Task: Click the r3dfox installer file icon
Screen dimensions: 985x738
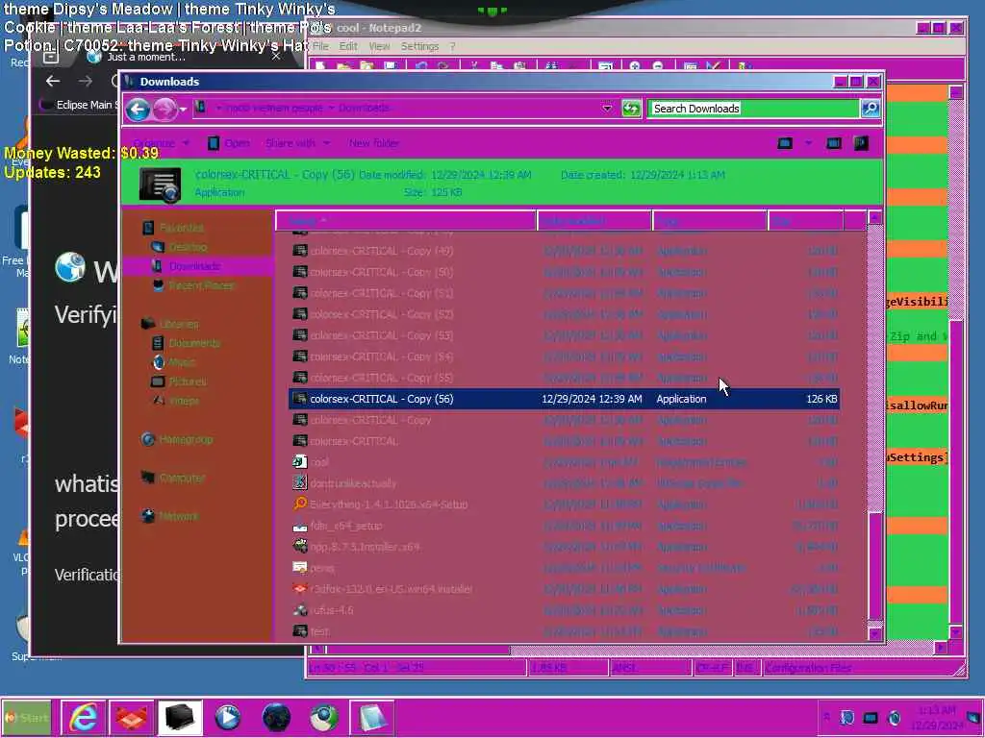Action: click(x=300, y=589)
